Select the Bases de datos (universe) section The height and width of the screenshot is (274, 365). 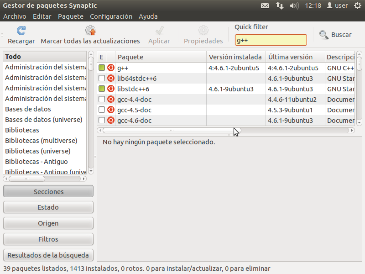pyautogui.click(x=45, y=120)
